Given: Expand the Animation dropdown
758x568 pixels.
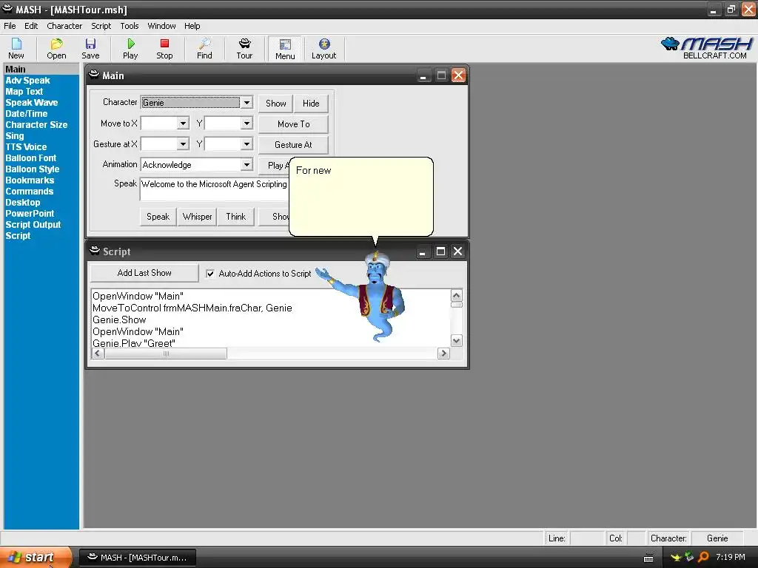Looking at the screenshot, I should click(246, 165).
